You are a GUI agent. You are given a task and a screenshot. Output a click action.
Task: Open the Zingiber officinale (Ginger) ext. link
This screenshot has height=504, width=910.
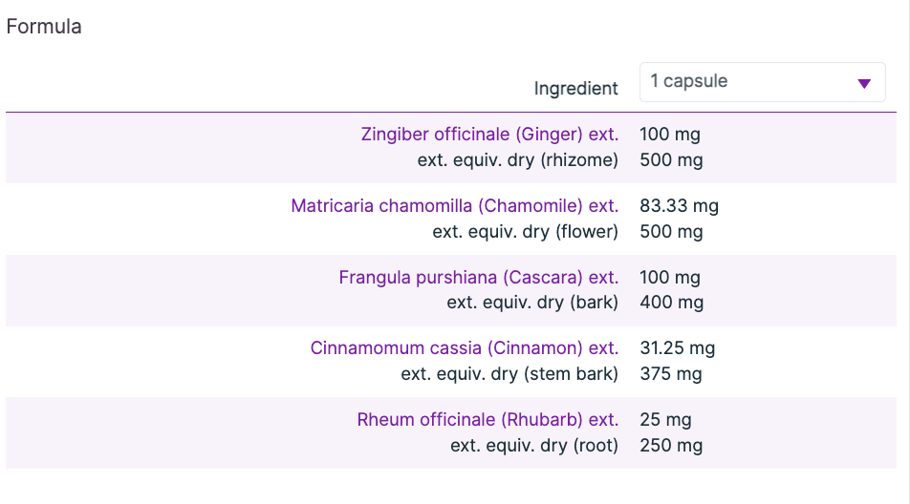tap(489, 135)
